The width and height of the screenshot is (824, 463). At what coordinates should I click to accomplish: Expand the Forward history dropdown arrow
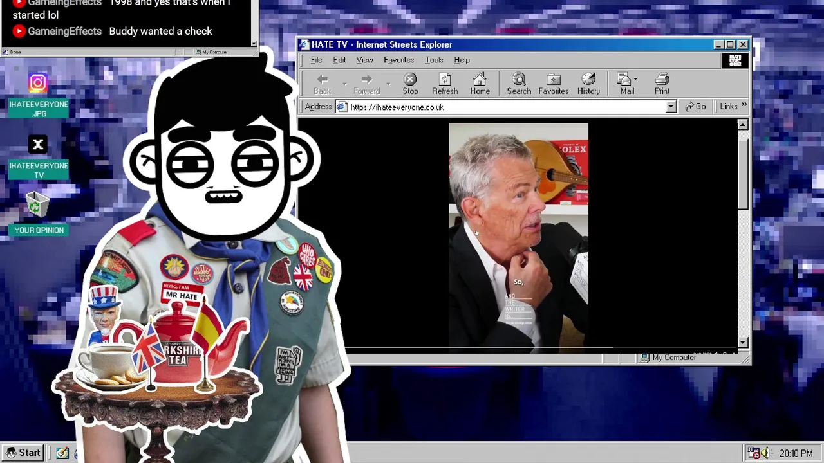(388, 84)
